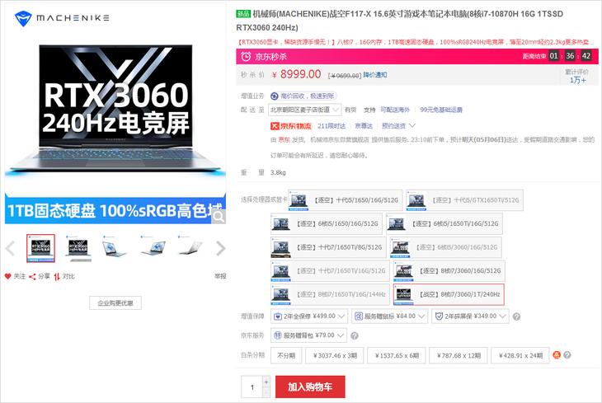The width and height of the screenshot is (602, 403).
Task: Increase quantity with the plus stepper
Action: (x=266, y=381)
